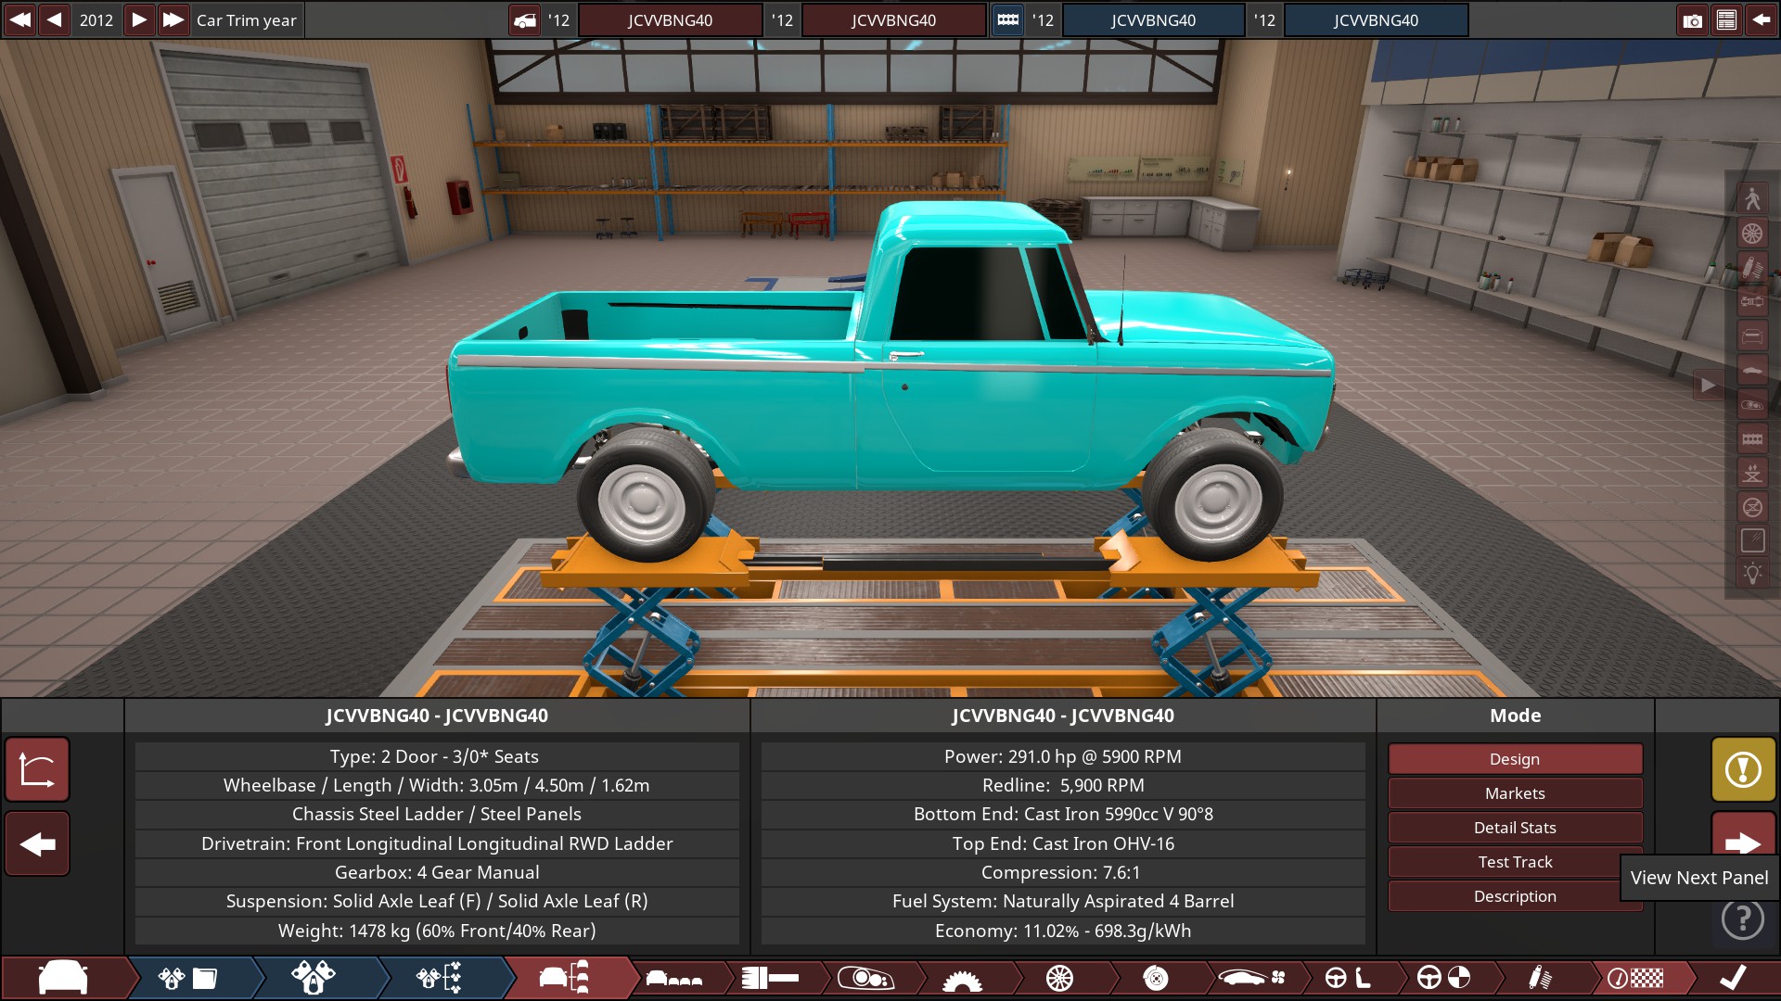Click 'Chassis Steel Ladder / Steel Panels' row
The image size is (1781, 1001).
(x=437, y=814)
